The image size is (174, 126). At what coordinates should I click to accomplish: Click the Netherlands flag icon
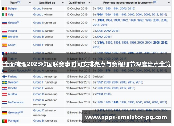pyautogui.click(x=5, y=102)
